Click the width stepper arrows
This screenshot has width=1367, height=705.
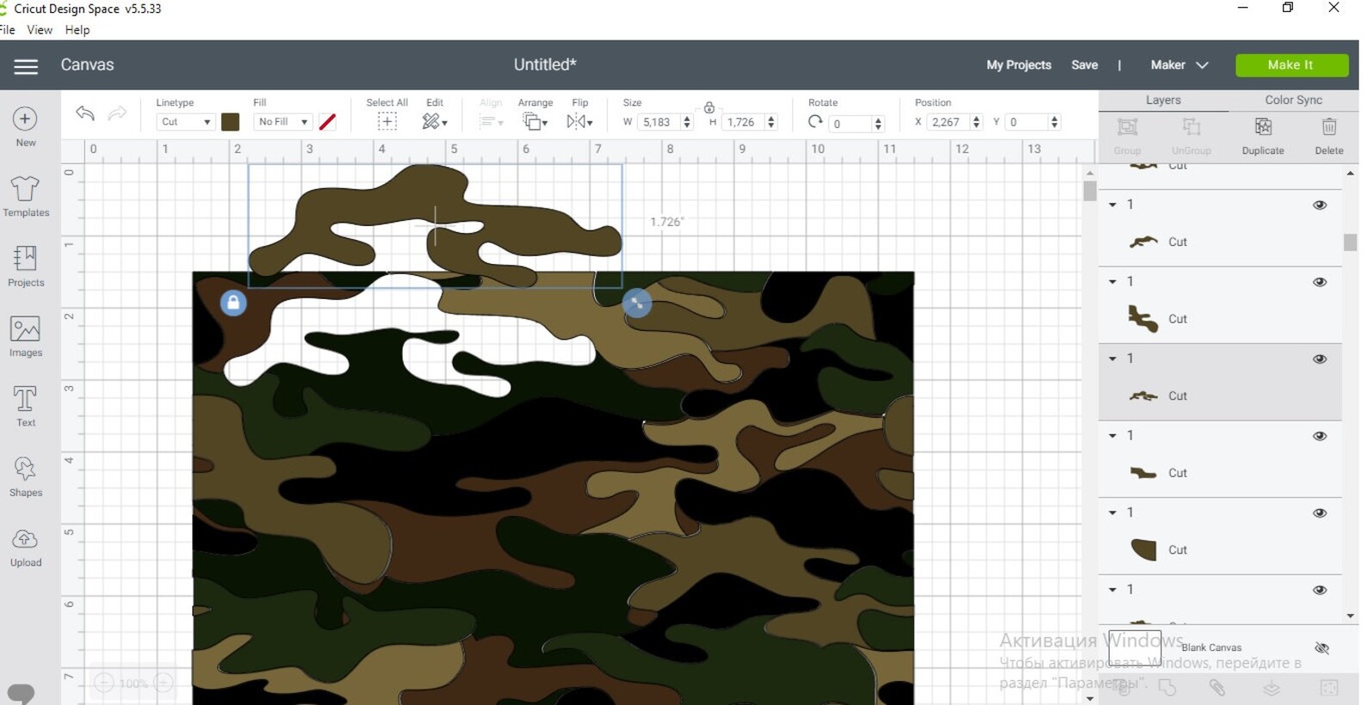(687, 122)
